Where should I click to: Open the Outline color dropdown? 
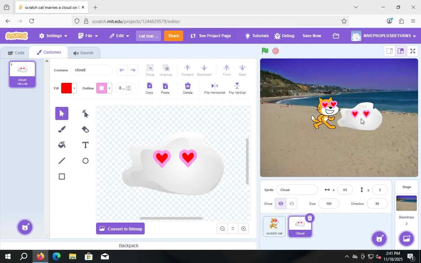coord(109,88)
